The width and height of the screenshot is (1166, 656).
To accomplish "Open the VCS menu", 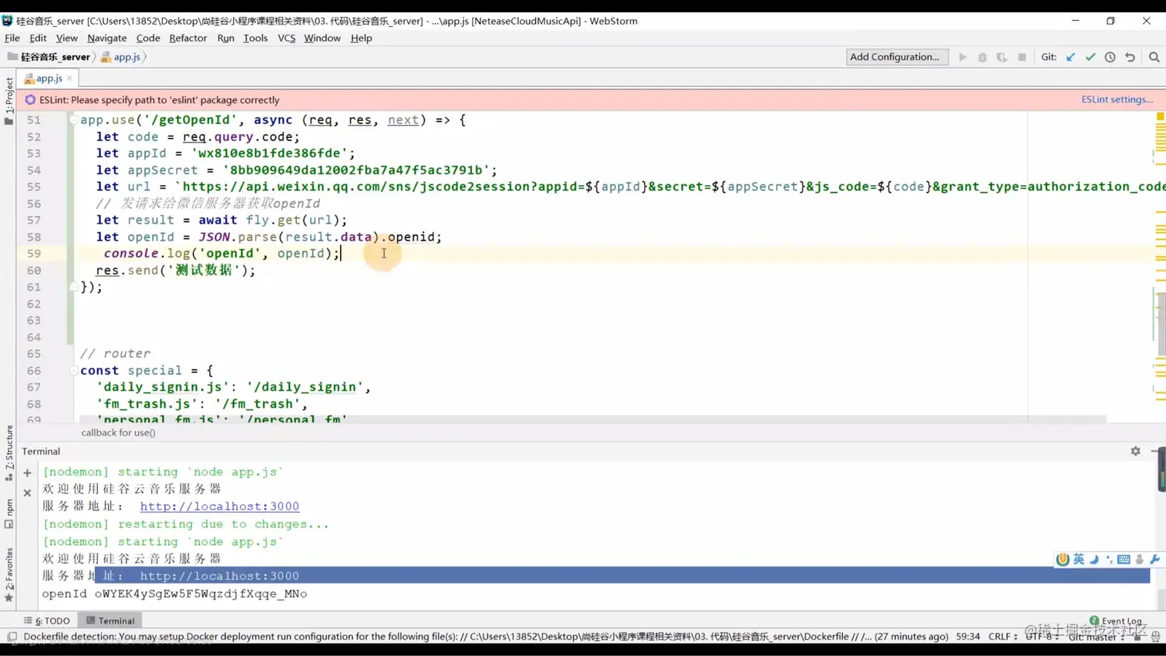I will 286,38.
